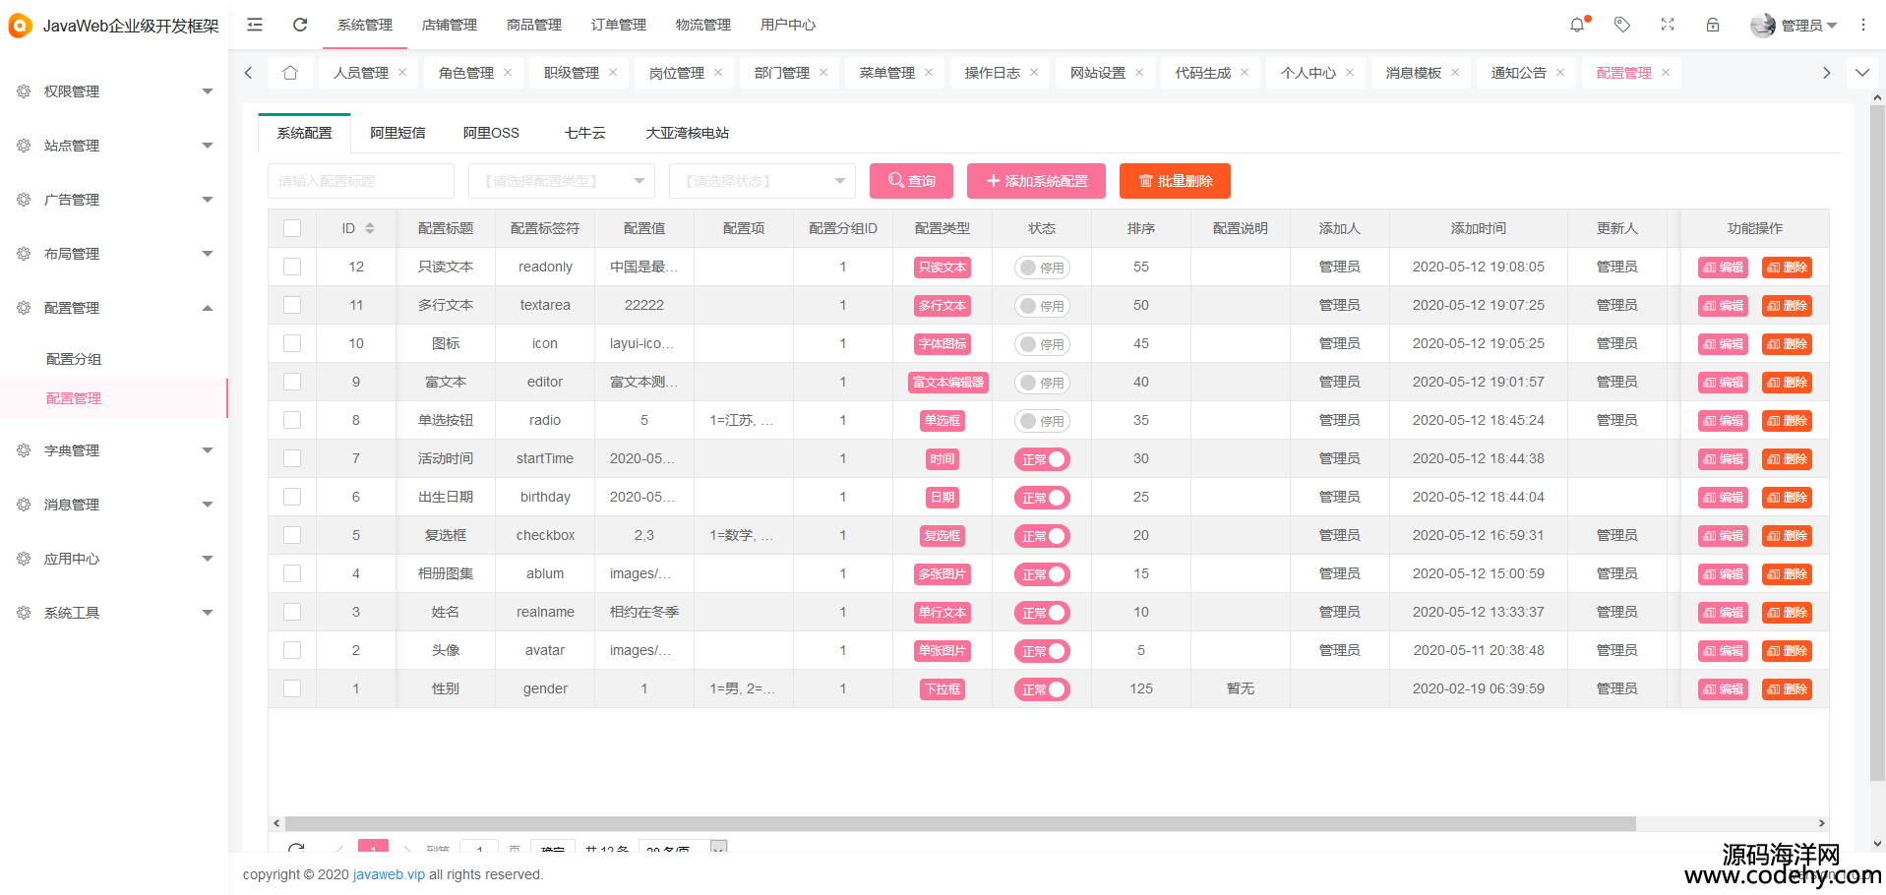
Task: Expand the 权限管理 sidebar menu
Action: tap(114, 91)
